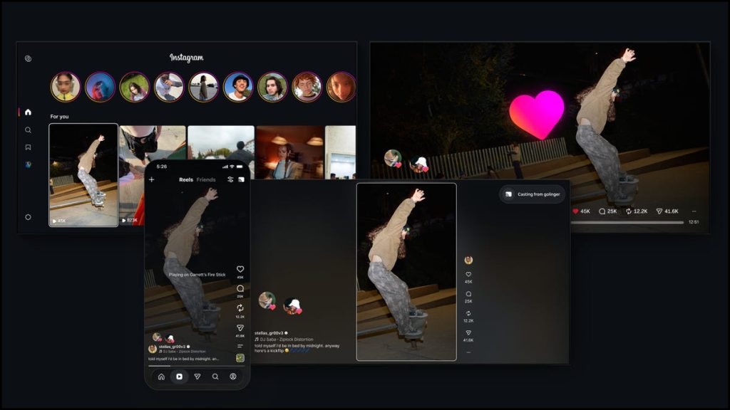Switch to the Friends tab on phone
The width and height of the screenshot is (730, 410).
206,179
